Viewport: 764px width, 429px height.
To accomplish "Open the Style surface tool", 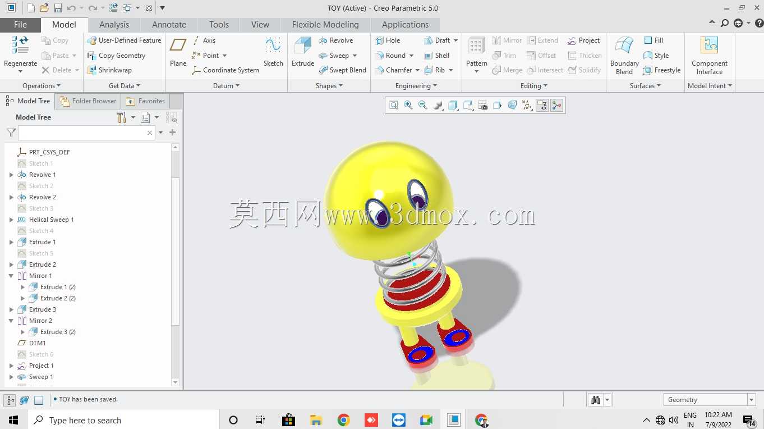I will [656, 56].
